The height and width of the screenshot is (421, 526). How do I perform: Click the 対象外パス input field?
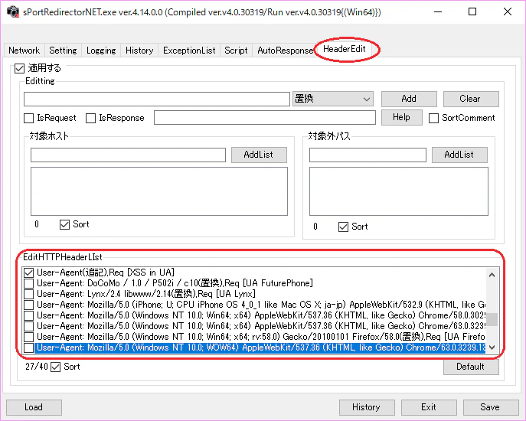(x=368, y=155)
